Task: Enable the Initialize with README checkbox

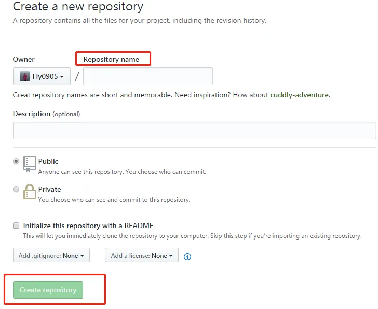Action: [x=16, y=226]
